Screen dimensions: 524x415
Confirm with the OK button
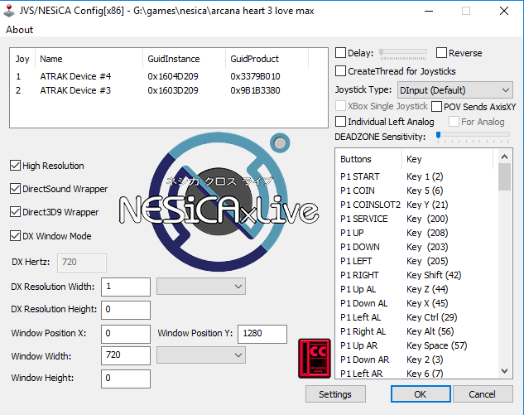tap(421, 394)
